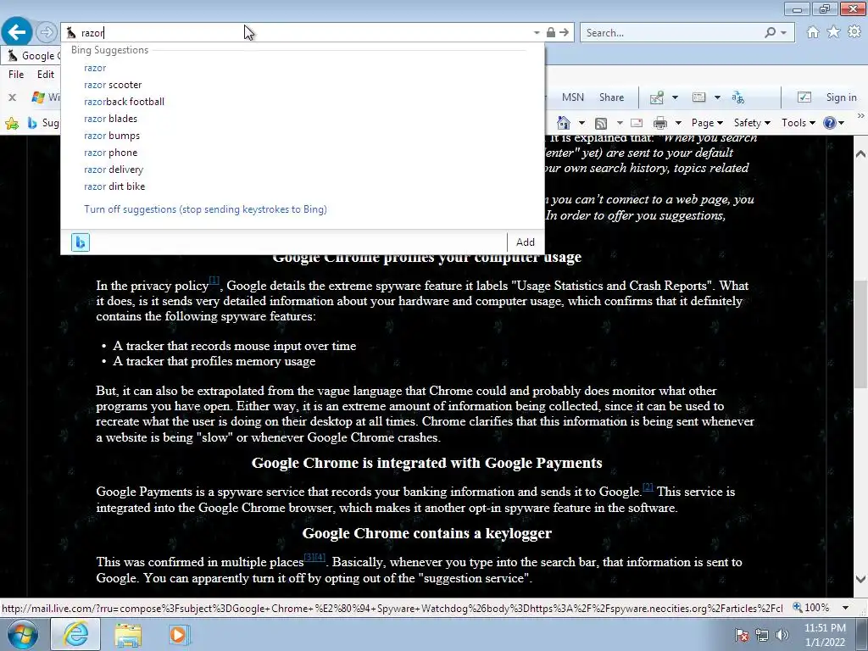This screenshot has height=651, width=868.
Task: Click the Add button in suggestions panel
Action: point(526,242)
